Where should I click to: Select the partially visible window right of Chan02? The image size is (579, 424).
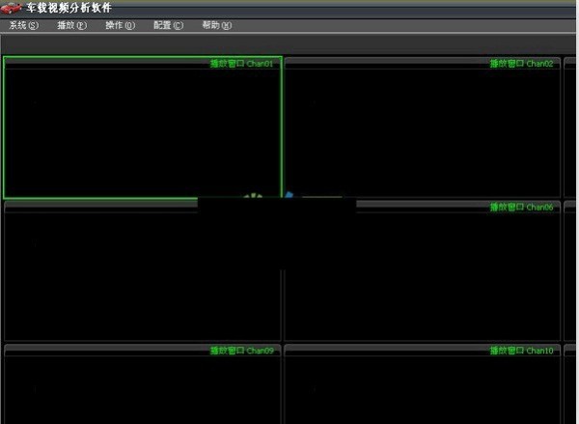(x=571, y=130)
